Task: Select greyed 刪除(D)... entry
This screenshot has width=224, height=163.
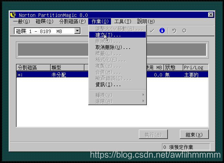Action: point(118,41)
